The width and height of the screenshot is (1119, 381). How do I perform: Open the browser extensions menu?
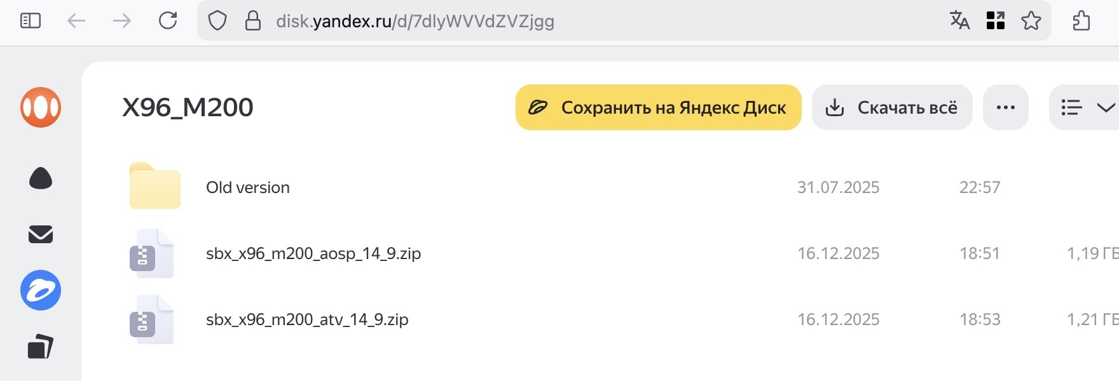(x=1081, y=21)
